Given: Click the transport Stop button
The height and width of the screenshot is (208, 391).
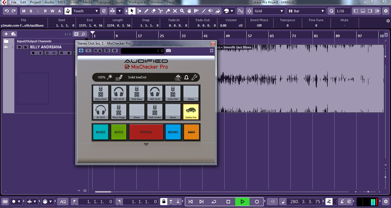Looking at the screenshot, I should pyautogui.click(x=228, y=201).
